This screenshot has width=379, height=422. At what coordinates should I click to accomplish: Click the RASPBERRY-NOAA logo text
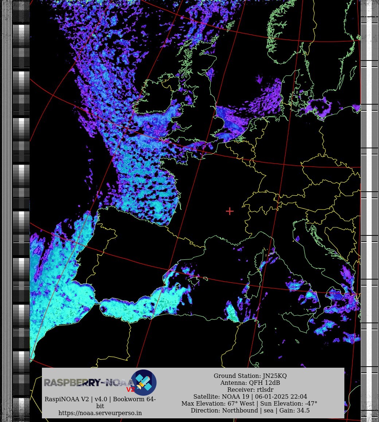click(x=87, y=383)
